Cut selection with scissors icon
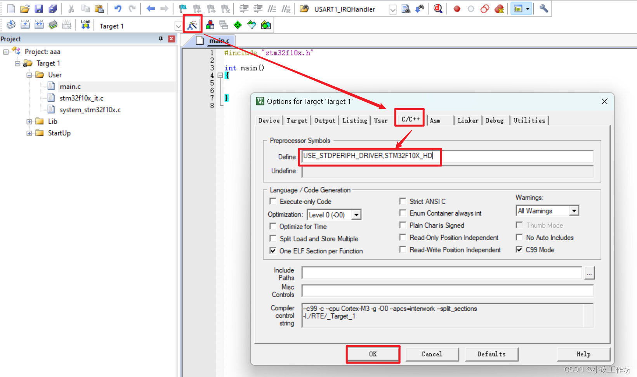The image size is (637, 377). coord(71,9)
